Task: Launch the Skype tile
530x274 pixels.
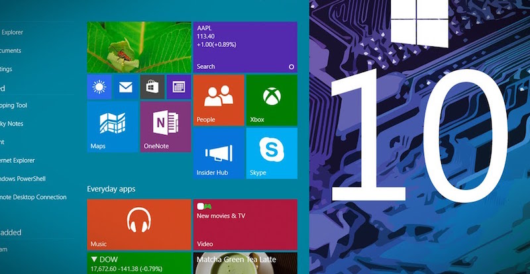Action: (272, 153)
